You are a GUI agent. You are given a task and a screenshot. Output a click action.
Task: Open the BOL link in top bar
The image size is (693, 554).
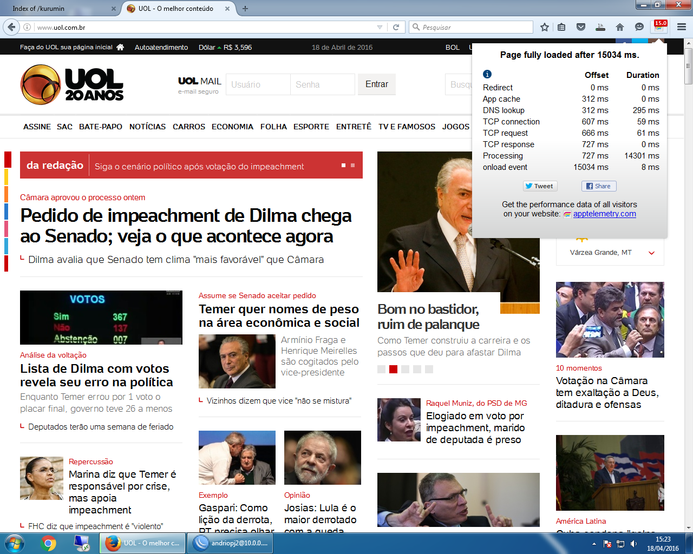453,47
